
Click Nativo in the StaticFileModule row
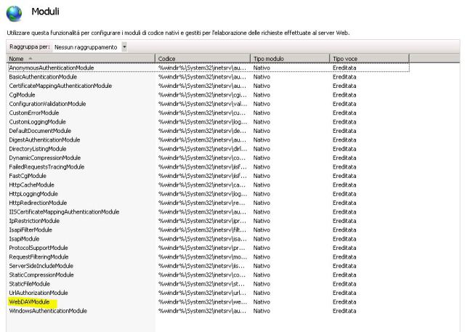pos(262,284)
